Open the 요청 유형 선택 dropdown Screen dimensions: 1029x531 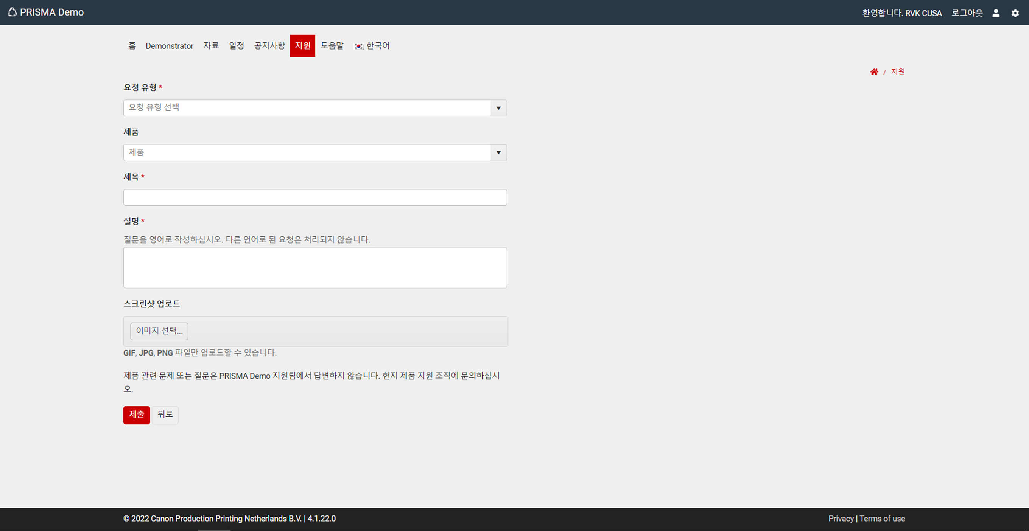pos(315,108)
